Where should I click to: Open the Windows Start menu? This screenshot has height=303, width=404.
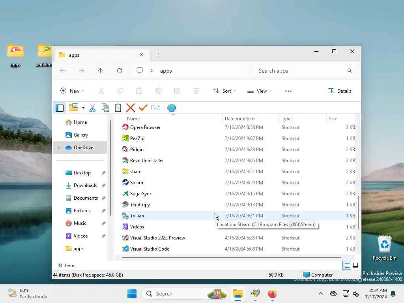[x=132, y=294]
